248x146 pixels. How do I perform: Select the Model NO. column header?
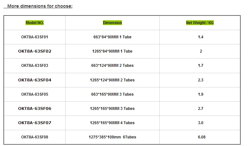tap(35, 23)
